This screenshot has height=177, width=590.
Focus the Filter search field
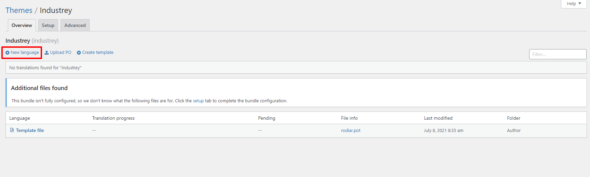(558, 54)
